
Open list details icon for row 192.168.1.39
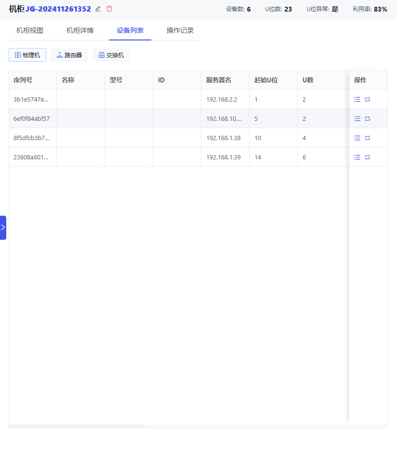click(357, 157)
